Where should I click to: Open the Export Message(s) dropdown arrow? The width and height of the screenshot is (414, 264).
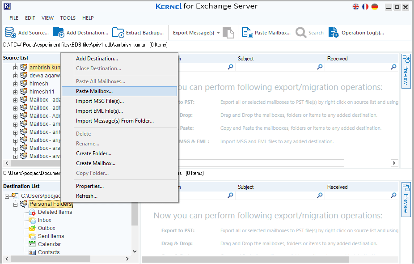point(218,33)
